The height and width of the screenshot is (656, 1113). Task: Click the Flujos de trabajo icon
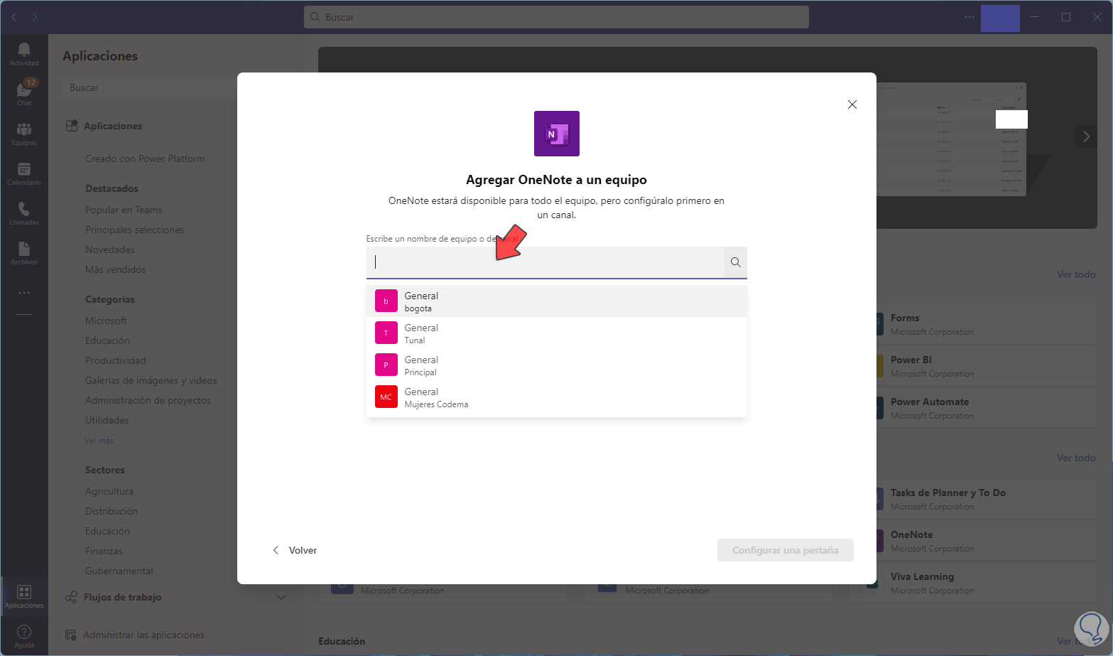click(x=71, y=597)
